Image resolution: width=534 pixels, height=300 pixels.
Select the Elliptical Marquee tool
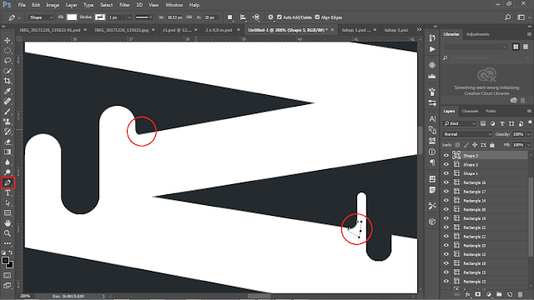point(8,51)
